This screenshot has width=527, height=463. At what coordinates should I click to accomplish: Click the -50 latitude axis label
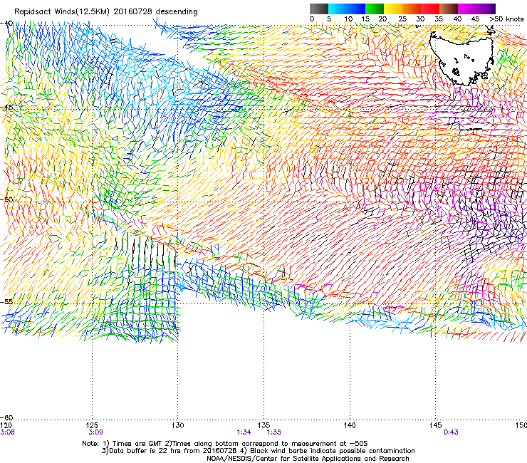pyautogui.click(x=7, y=199)
